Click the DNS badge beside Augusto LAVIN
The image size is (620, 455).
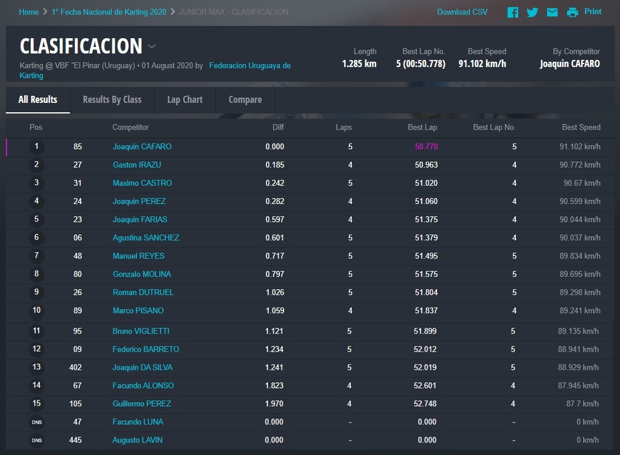(x=36, y=440)
